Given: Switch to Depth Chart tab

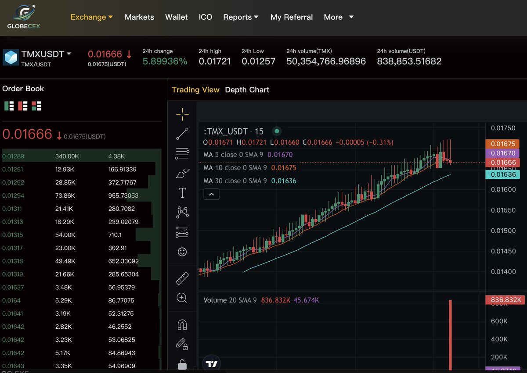Looking at the screenshot, I should (247, 89).
